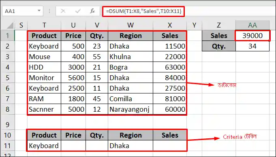Image resolution: width=276 pixels, height=157 pixels.
Task: Click the HDD product cell
Action: [44, 67]
